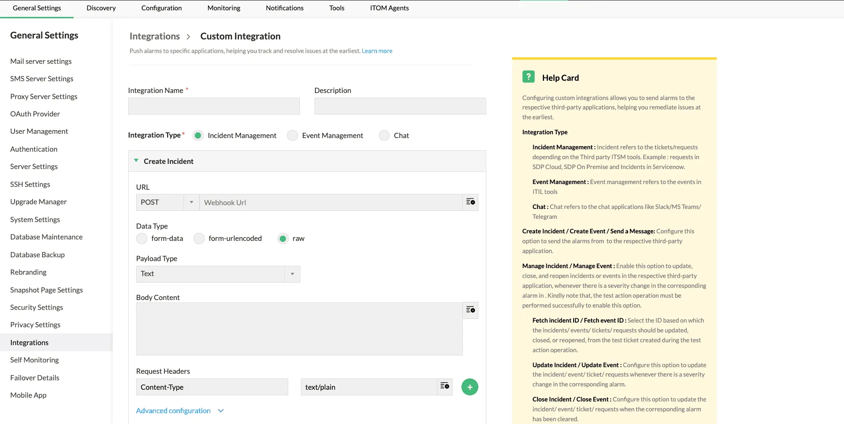This screenshot has width=844, height=424.
Task: Open the Payload Type Text dropdown
Action: 292,274
